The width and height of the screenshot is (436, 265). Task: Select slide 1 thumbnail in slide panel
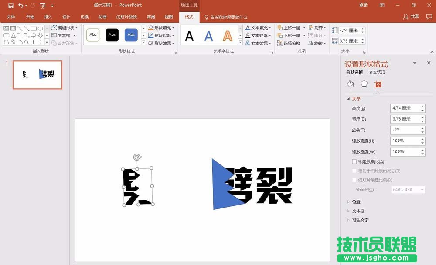click(37, 75)
